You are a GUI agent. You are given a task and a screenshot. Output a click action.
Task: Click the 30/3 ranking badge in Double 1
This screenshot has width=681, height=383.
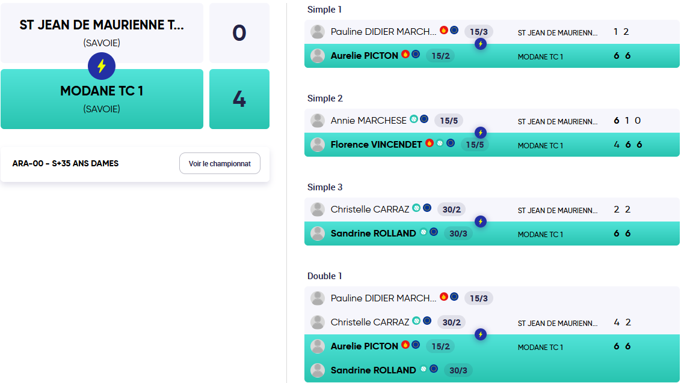coord(458,370)
